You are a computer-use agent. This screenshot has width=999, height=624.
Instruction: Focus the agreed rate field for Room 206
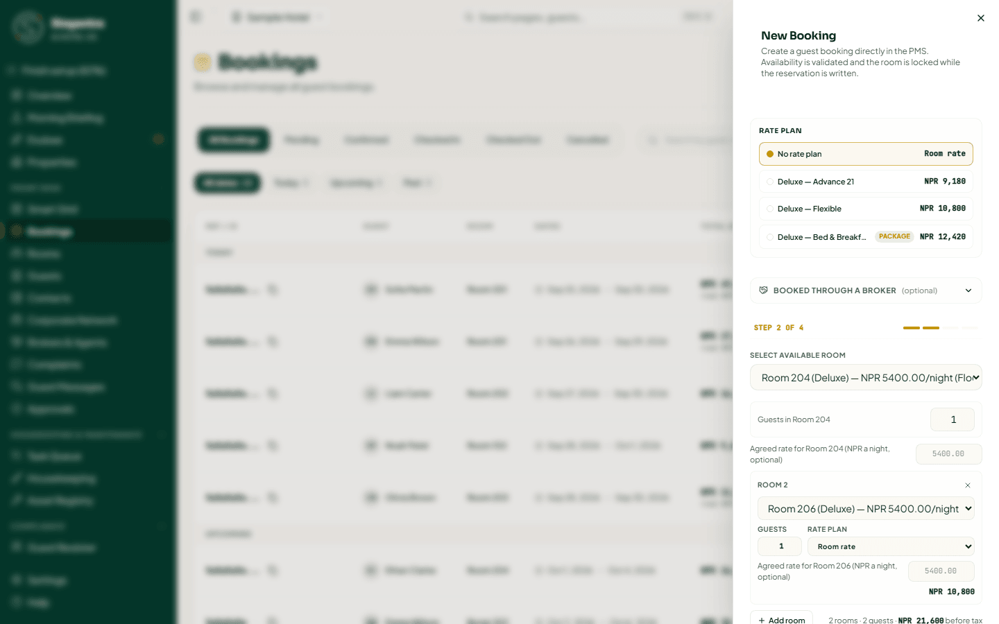[941, 571]
